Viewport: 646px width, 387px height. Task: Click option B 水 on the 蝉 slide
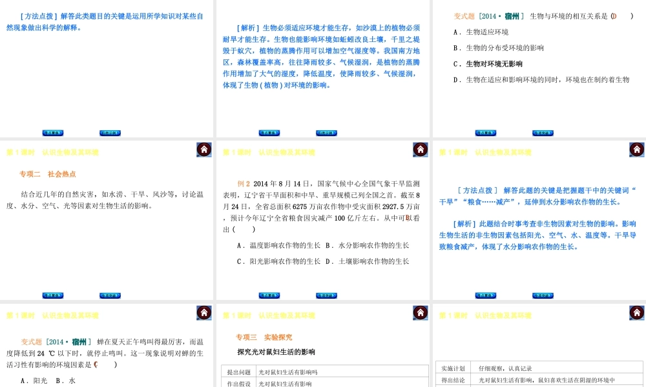[65, 381]
